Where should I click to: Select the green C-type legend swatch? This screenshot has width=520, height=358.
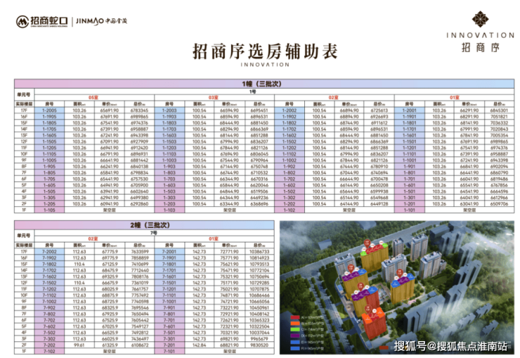[x=295, y=329]
